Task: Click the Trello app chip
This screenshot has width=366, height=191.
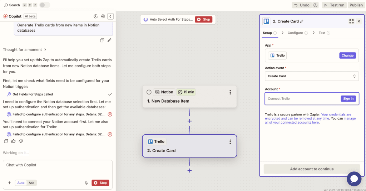Action: [x=277, y=56]
